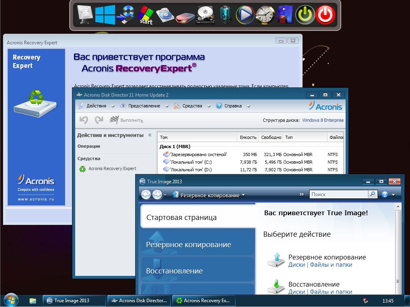Image resolution: width=410 pixels, height=307 pixels.
Task: Click the Резервное копирование up-arrow drive icon
Action: pos(276,260)
